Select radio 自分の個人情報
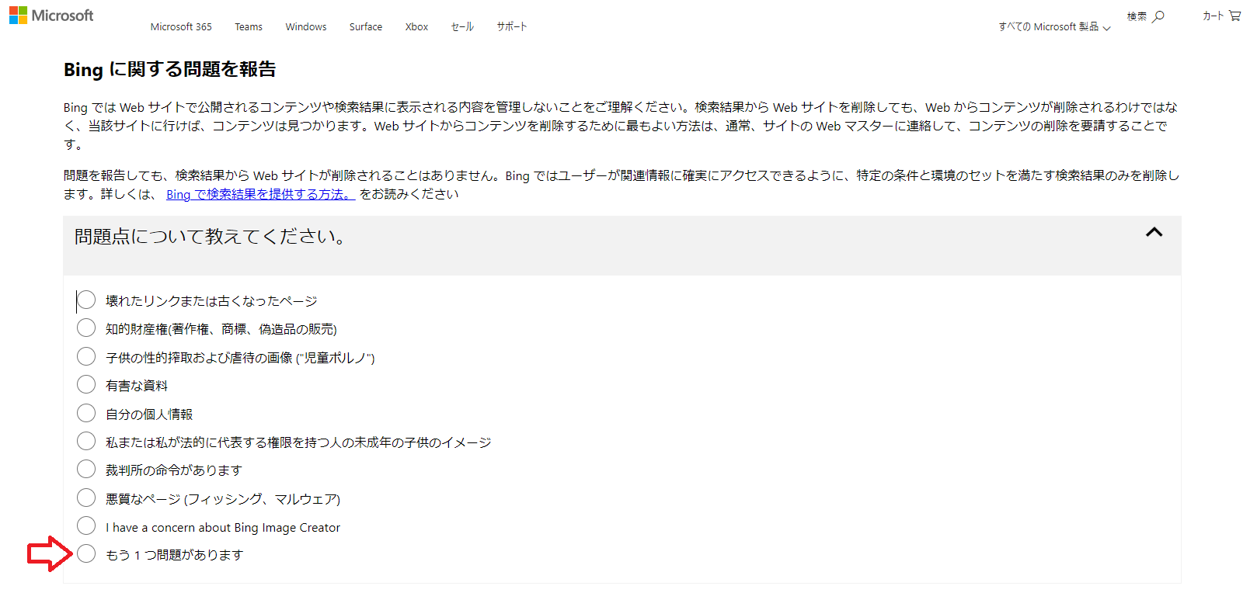This screenshot has height=600, width=1257. 86,413
